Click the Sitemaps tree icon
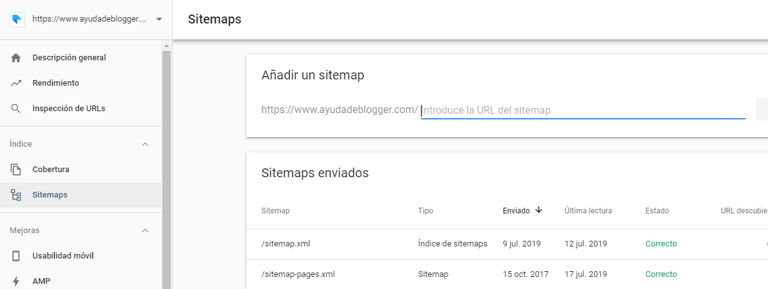 [x=17, y=195]
